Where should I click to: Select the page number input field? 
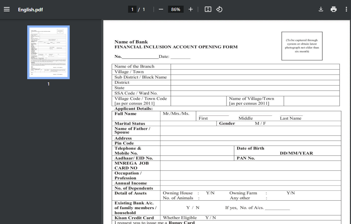132,10
